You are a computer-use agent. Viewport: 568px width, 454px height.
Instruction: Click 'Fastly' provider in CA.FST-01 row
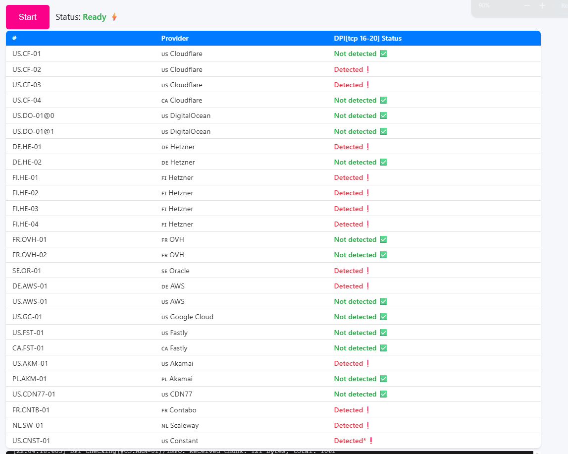click(179, 348)
